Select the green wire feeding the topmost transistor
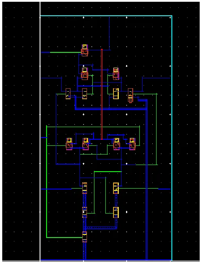 pos(65,52)
